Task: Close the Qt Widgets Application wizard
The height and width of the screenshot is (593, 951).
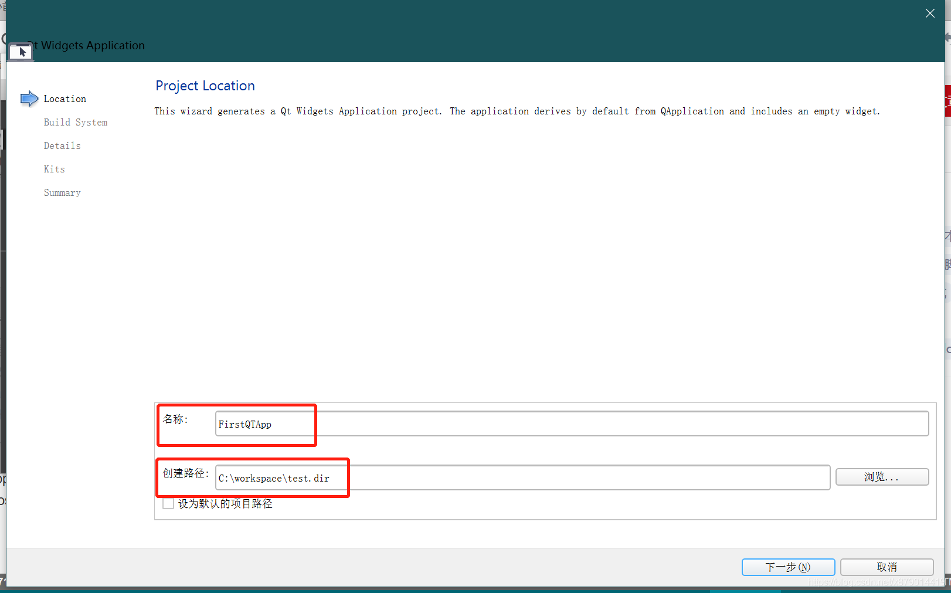Action: pyautogui.click(x=930, y=13)
